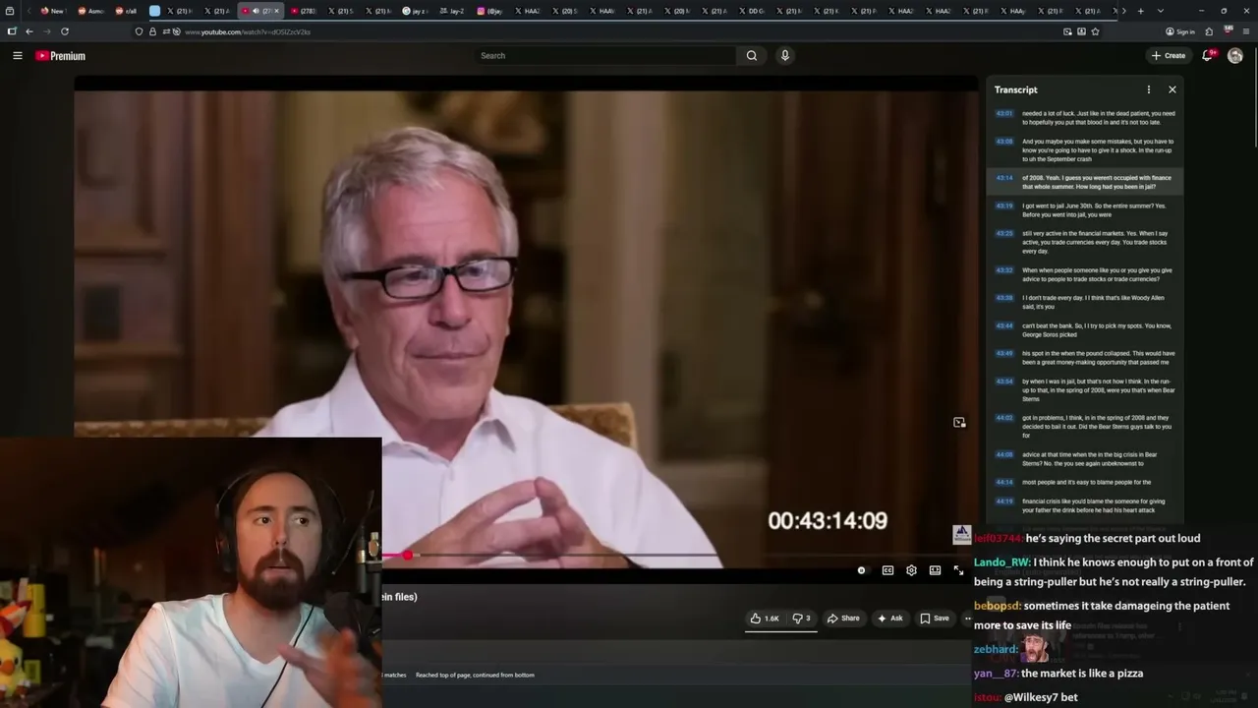Viewport: 1258px width, 708px height.
Task: Switch to the 'Jay-Z' browser tab
Action: [452, 11]
